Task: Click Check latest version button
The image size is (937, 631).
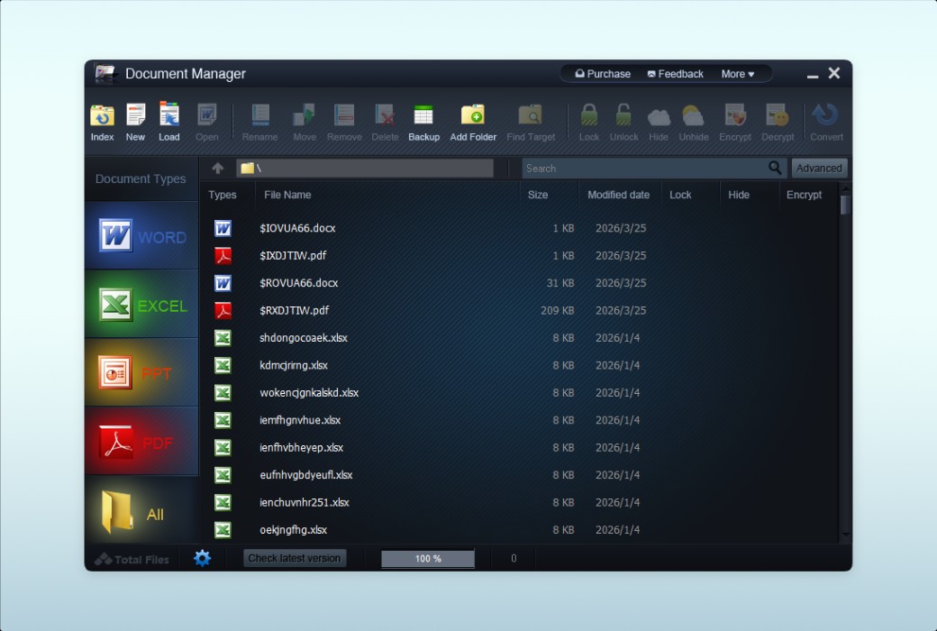Action: [294, 558]
